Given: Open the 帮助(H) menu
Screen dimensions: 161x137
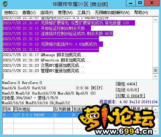Looking at the screenshot, I should click(x=141, y=13).
